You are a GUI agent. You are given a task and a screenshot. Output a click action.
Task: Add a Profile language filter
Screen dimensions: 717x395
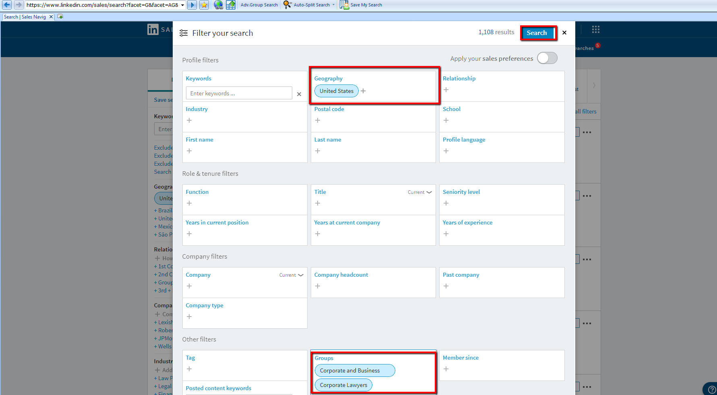[x=446, y=151]
